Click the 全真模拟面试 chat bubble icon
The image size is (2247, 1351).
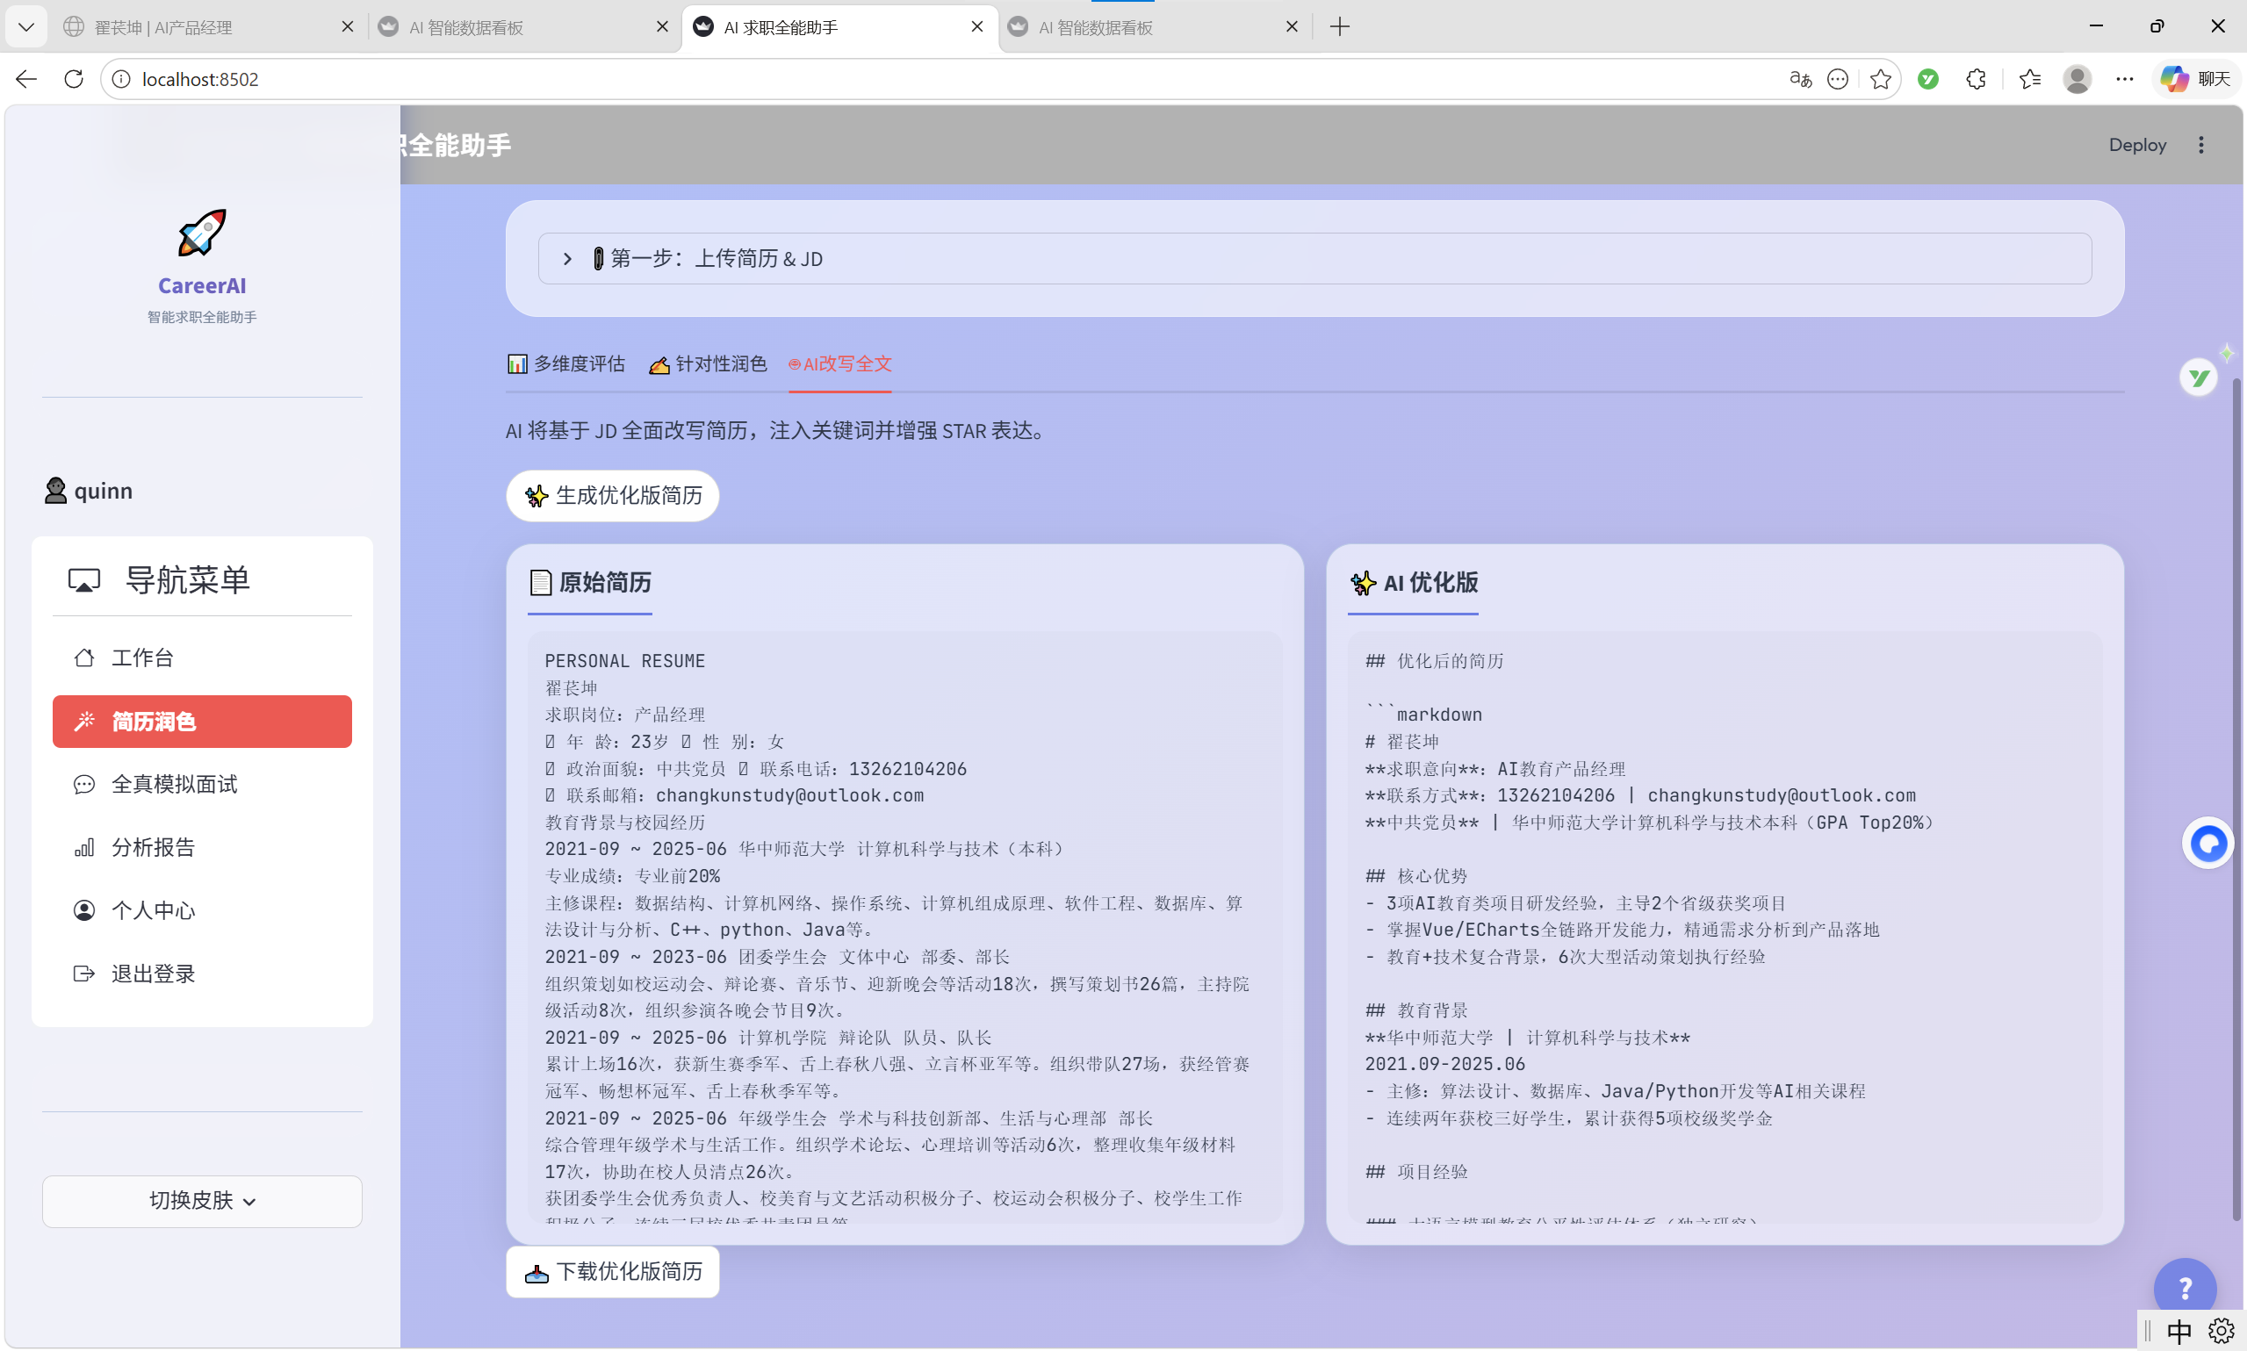click(x=84, y=784)
